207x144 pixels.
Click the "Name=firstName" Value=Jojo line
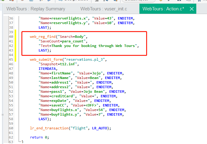point(81,73)
